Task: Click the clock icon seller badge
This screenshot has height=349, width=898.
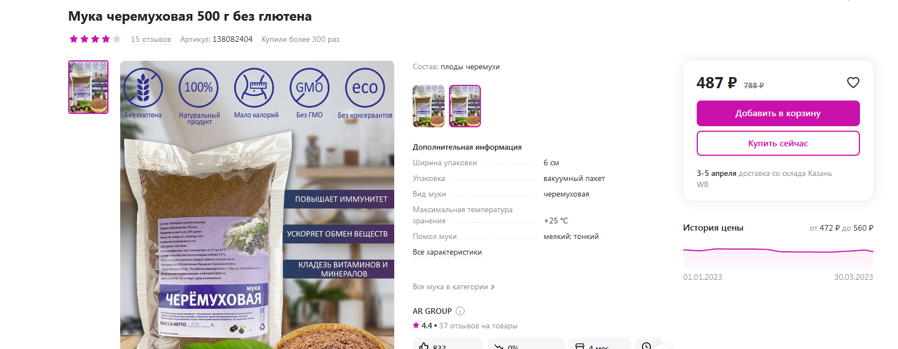Action: click(x=647, y=345)
